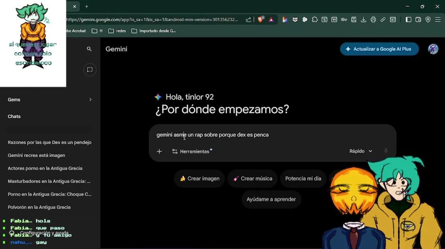The image size is (445, 249).
Task: Expand the Gems section chevron
Action: click(90, 100)
